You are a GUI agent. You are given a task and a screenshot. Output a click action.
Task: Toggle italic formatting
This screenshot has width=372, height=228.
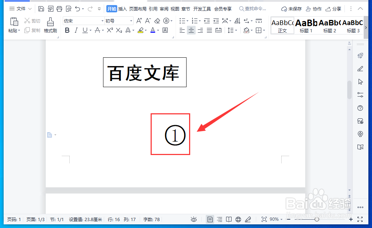click(76, 30)
